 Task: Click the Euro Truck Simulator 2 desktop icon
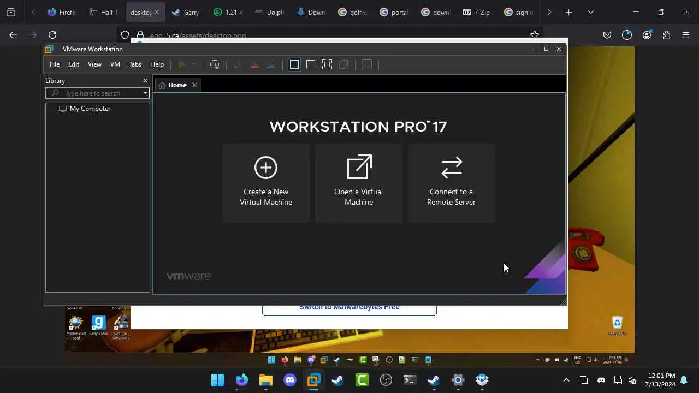[x=121, y=327]
